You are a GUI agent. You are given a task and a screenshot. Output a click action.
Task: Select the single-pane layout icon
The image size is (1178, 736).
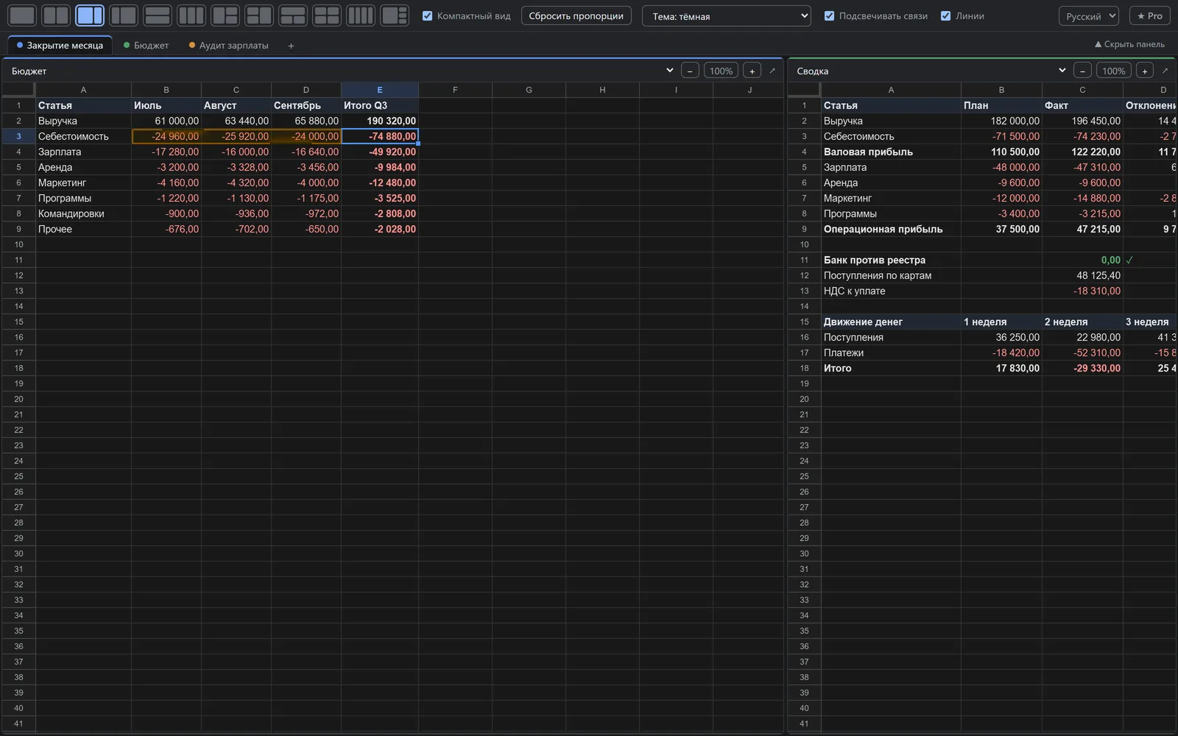click(22, 15)
